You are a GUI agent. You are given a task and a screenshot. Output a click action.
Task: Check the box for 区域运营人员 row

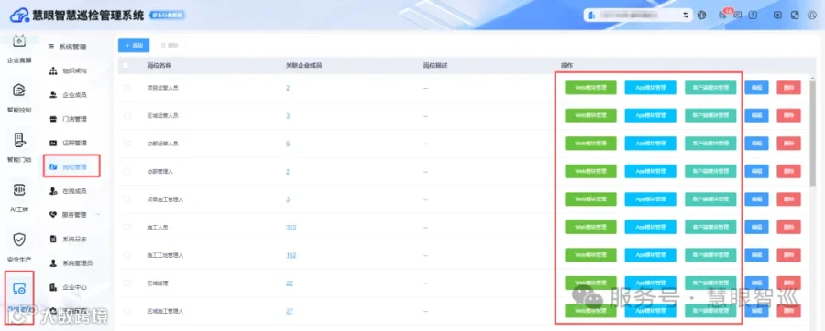pyautogui.click(x=126, y=115)
